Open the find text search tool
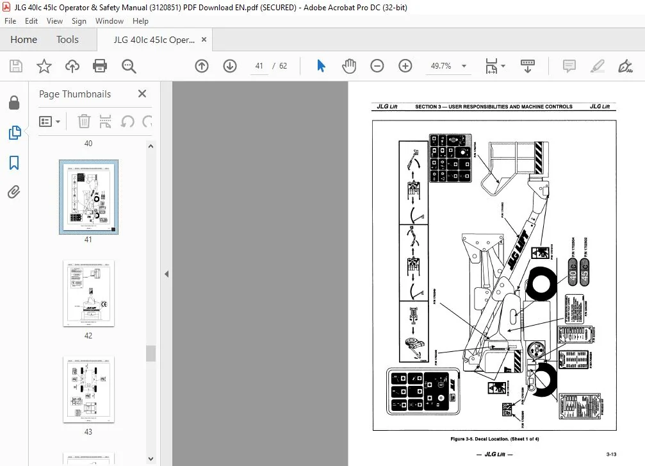The width and height of the screenshot is (645, 466). [x=129, y=66]
